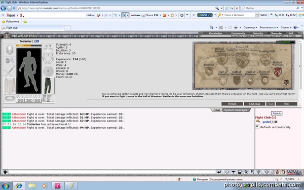The width and height of the screenshot is (304, 190).
Task: Go to Hall of Knights shield
Action: (x=222, y=59)
